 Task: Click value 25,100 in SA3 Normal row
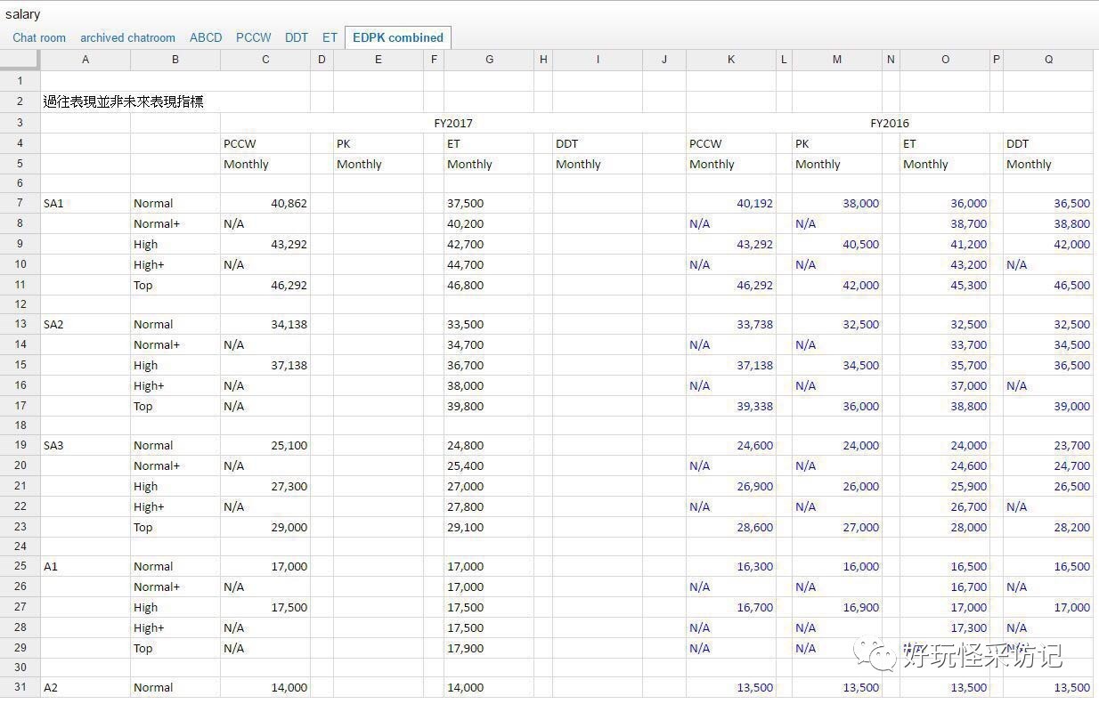click(265, 445)
